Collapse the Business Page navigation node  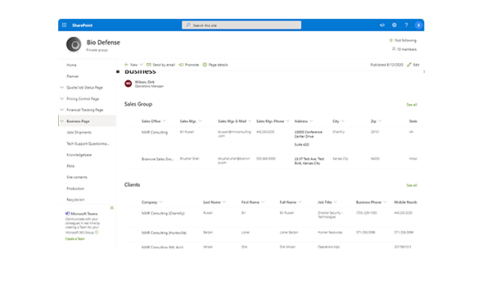(x=62, y=121)
